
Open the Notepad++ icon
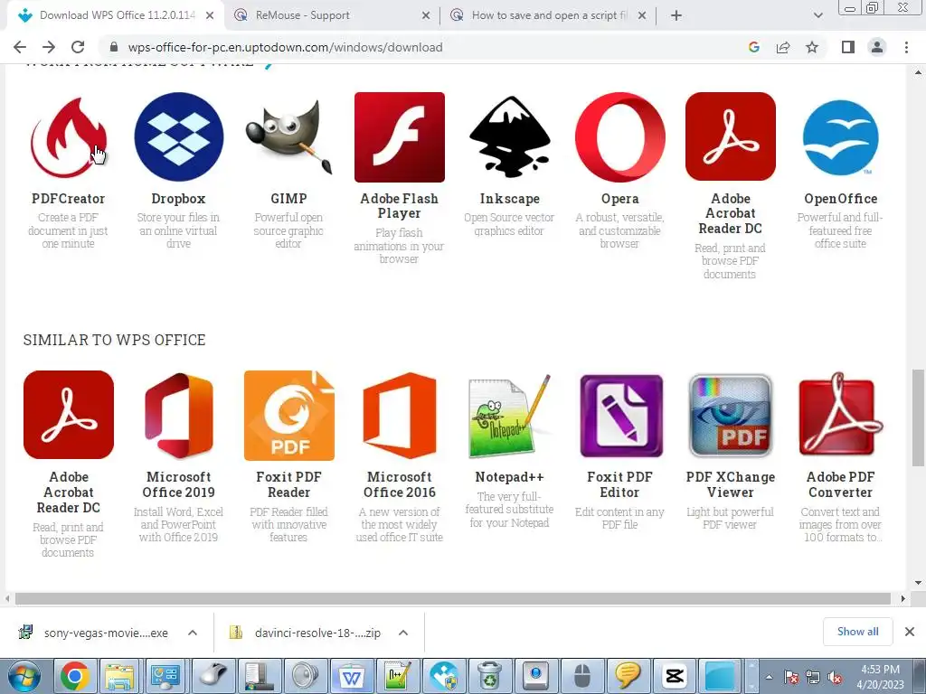click(x=510, y=415)
